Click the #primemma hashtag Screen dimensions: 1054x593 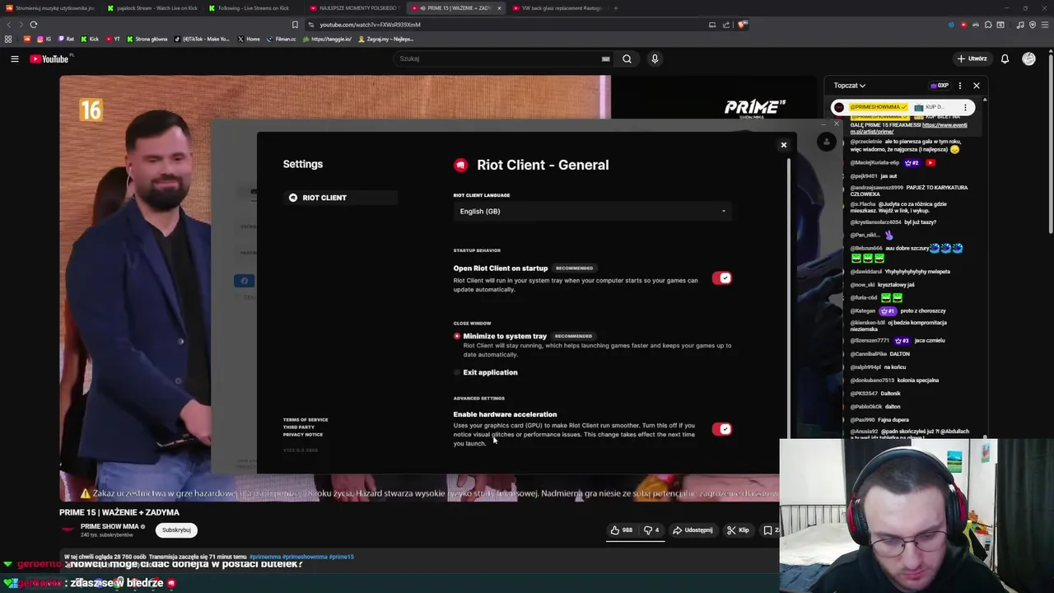265,557
